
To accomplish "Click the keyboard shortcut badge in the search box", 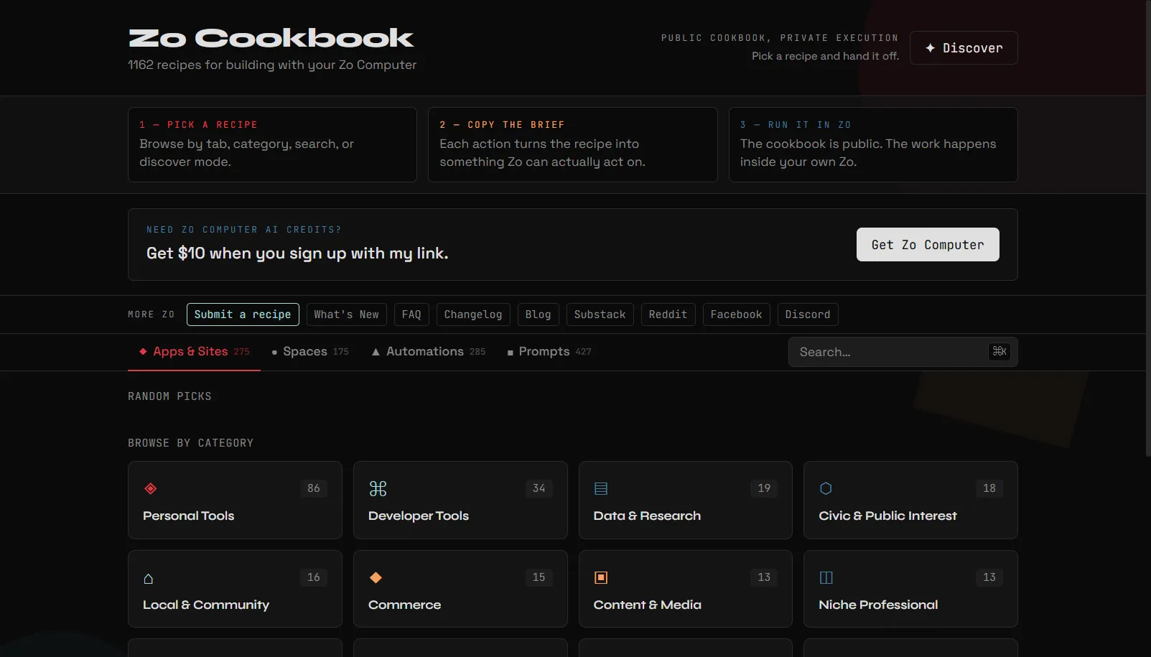I will [x=999, y=351].
